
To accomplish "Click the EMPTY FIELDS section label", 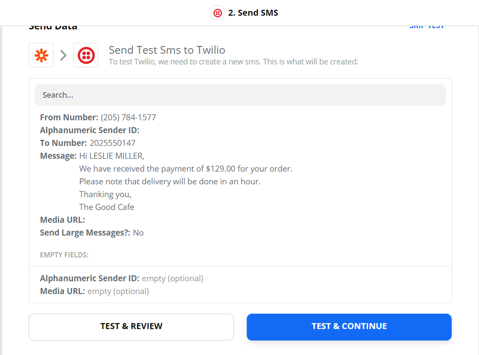I will 65,255.
